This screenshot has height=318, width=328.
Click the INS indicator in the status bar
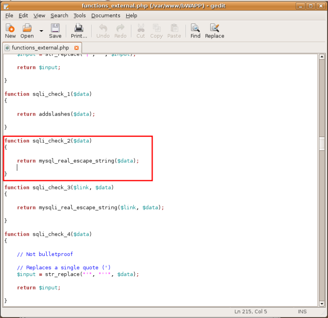pos(302,311)
